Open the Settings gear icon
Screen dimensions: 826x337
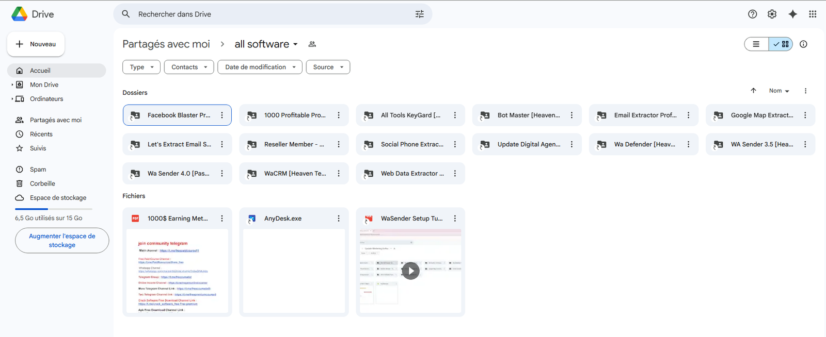772,14
